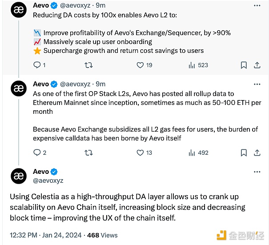The image size is (269, 245).
Task: Retweet the OP Stack L2s tweet
Action: [x=88, y=153]
